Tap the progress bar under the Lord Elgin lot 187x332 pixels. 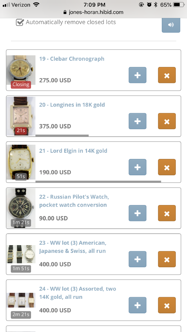coord(98,181)
